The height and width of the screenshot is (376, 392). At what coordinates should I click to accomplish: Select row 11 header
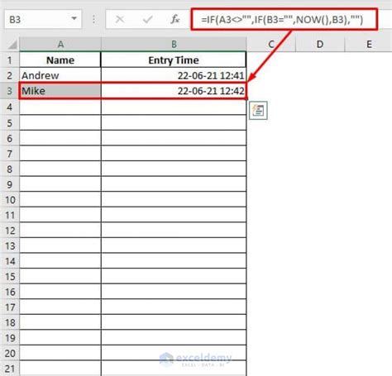(x=10, y=215)
